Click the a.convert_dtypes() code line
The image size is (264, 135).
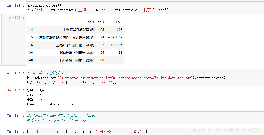click(44, 5)
